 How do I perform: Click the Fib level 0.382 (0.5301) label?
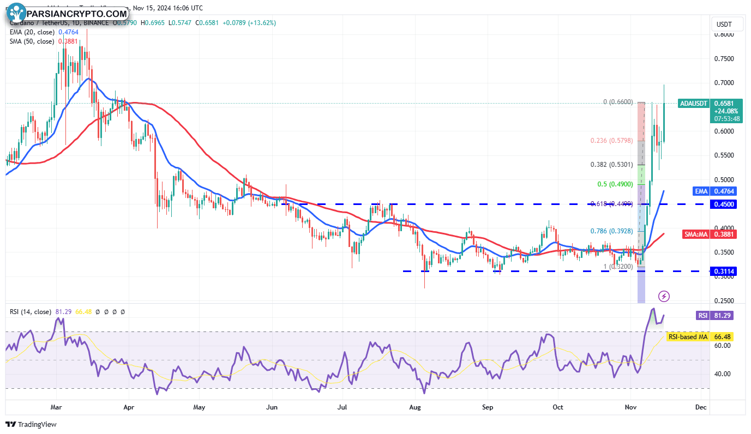(x=612, y=165)
